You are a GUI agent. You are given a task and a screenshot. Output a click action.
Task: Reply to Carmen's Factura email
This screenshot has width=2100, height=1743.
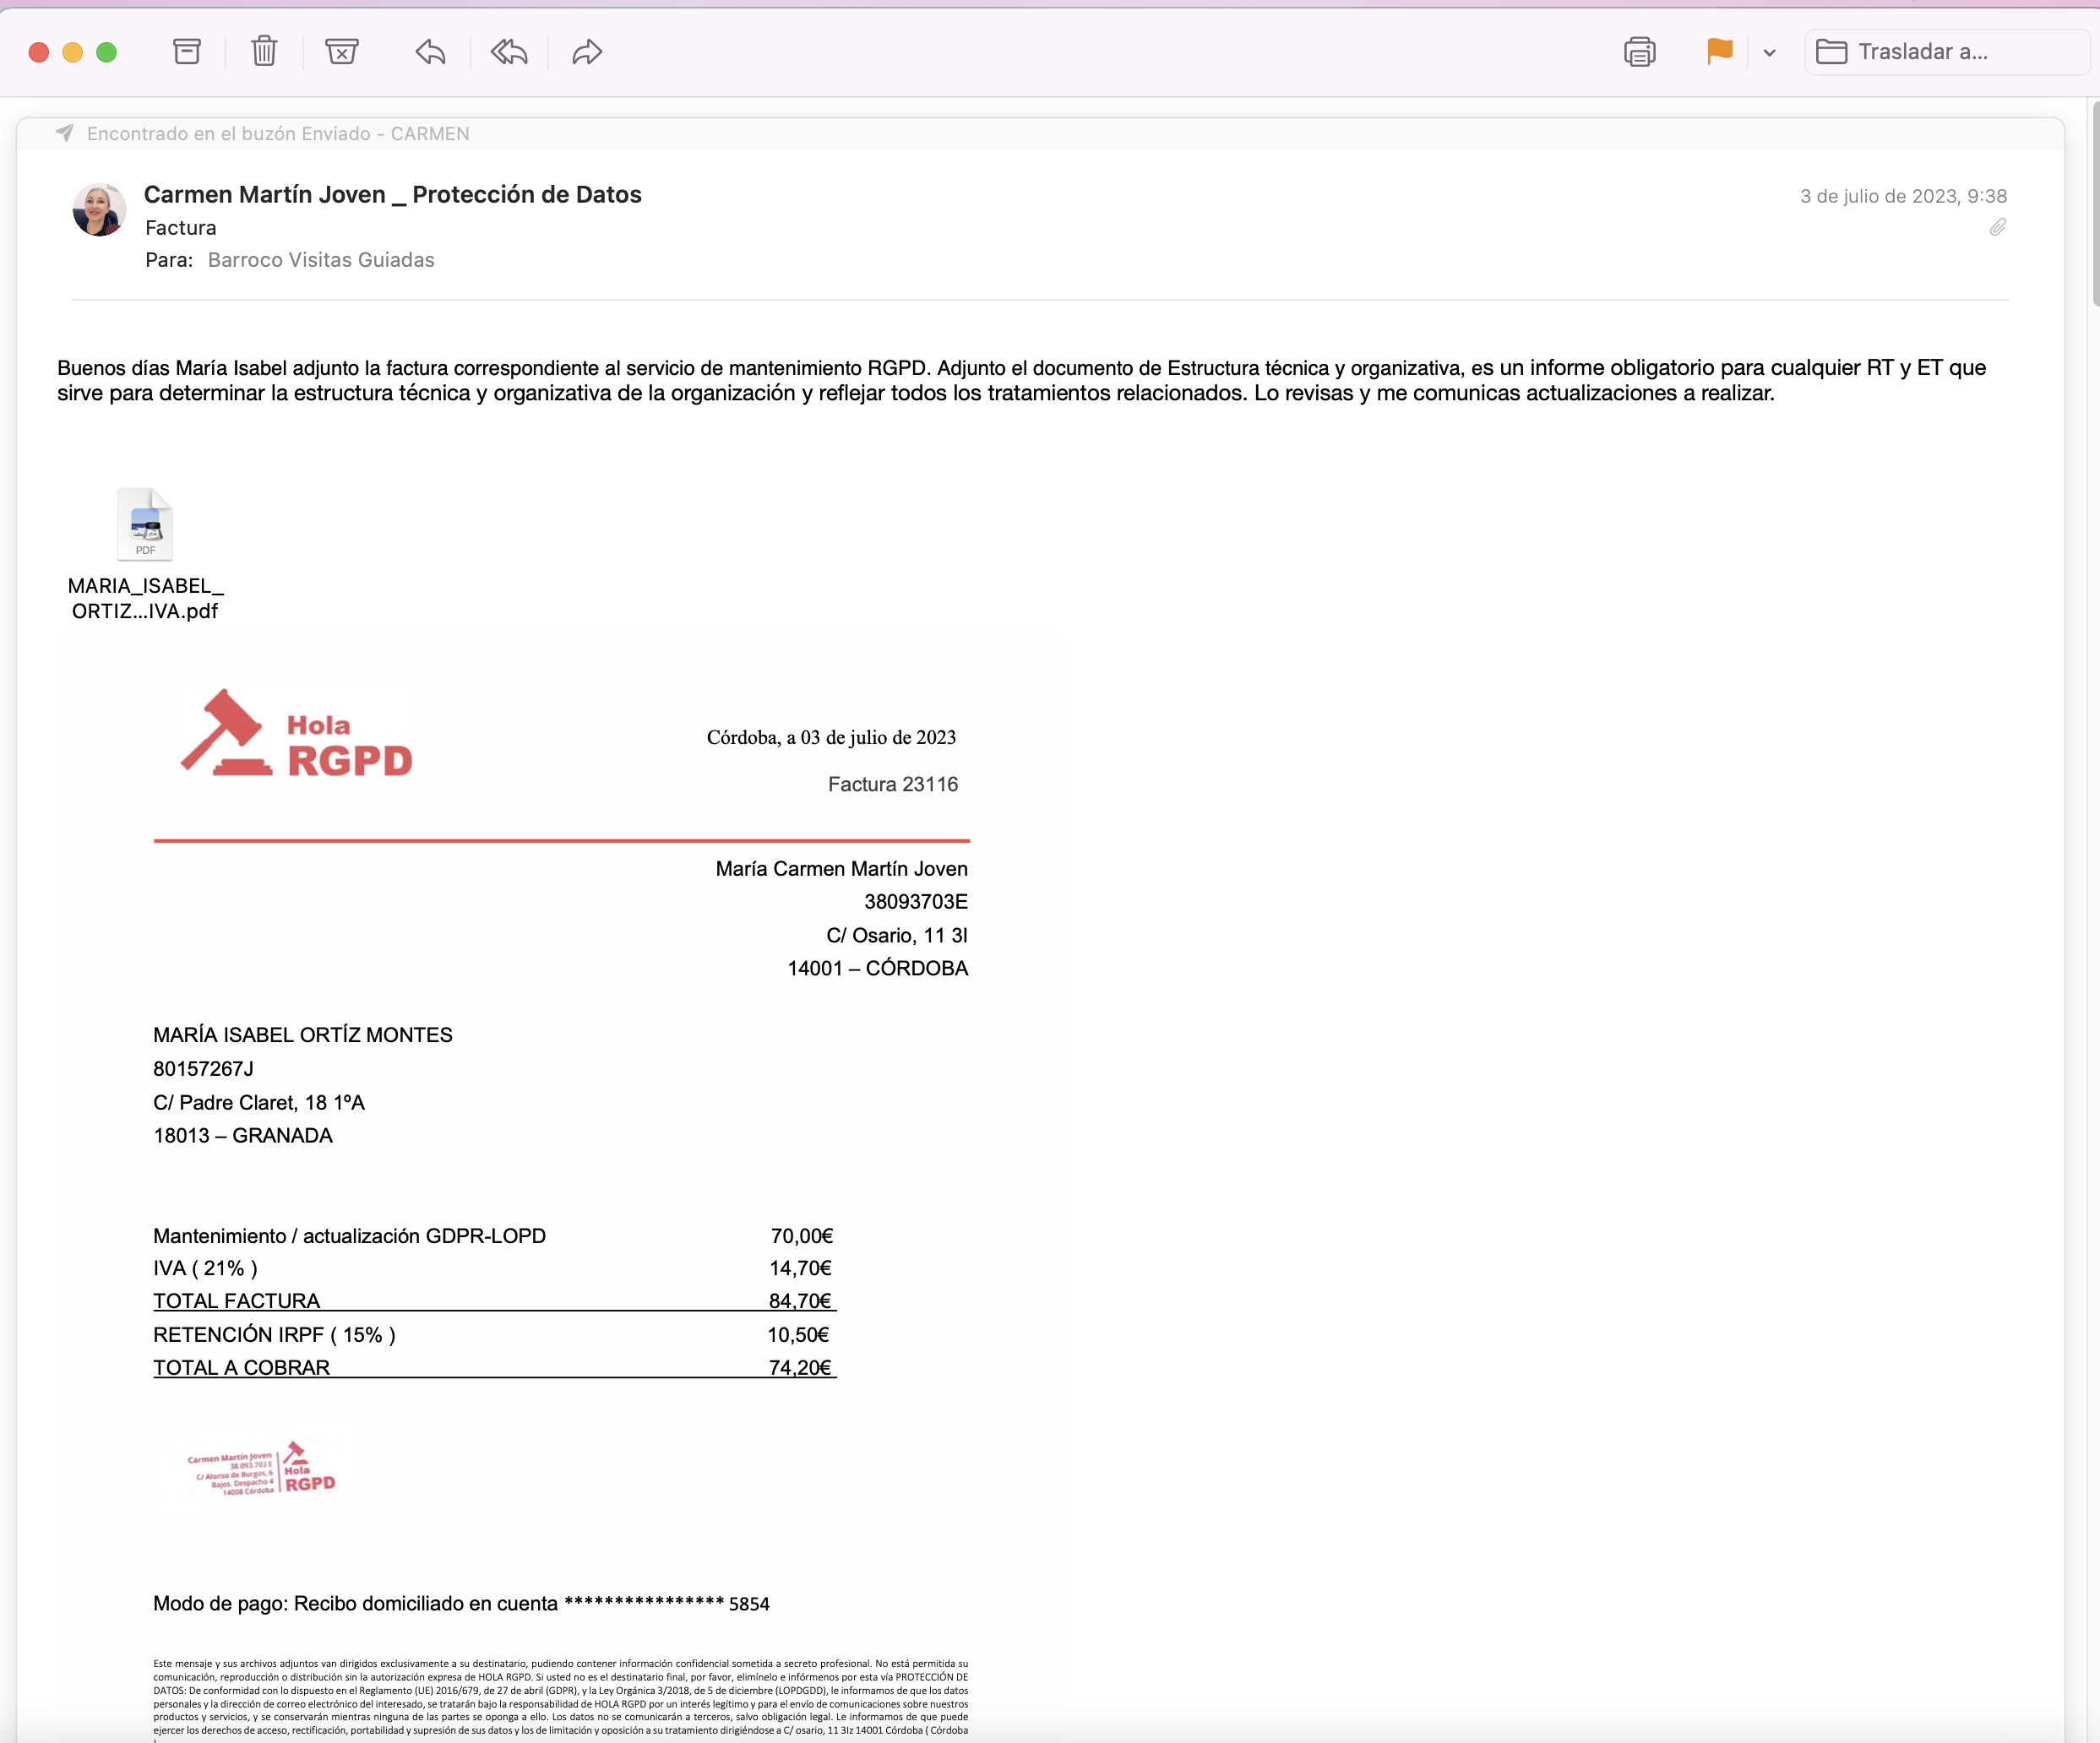pos(430,52)
